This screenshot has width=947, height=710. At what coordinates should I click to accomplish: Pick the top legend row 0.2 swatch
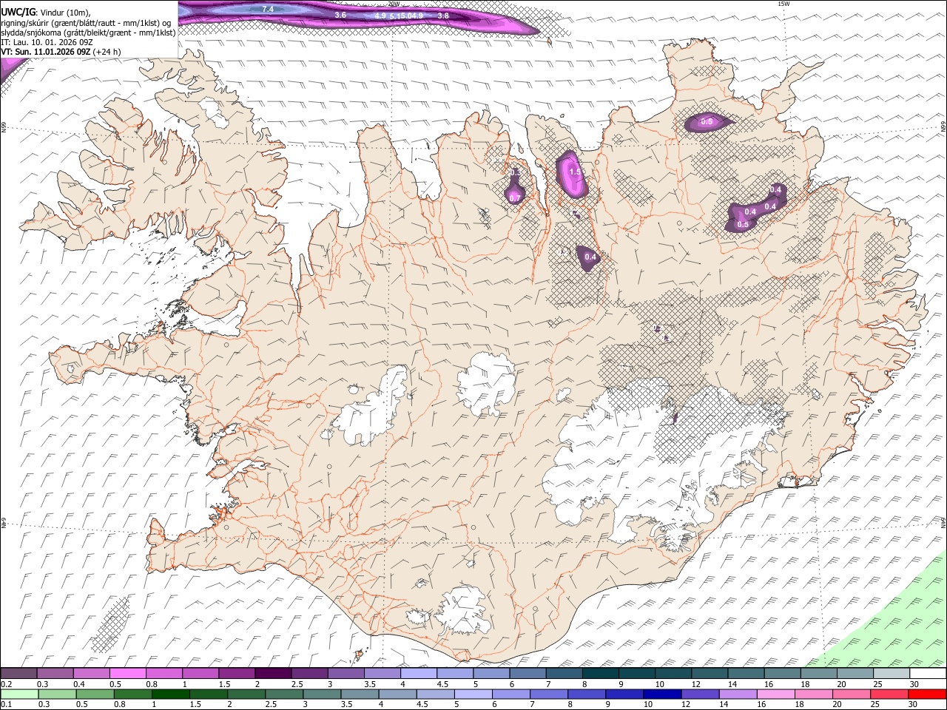pos(18,673)
